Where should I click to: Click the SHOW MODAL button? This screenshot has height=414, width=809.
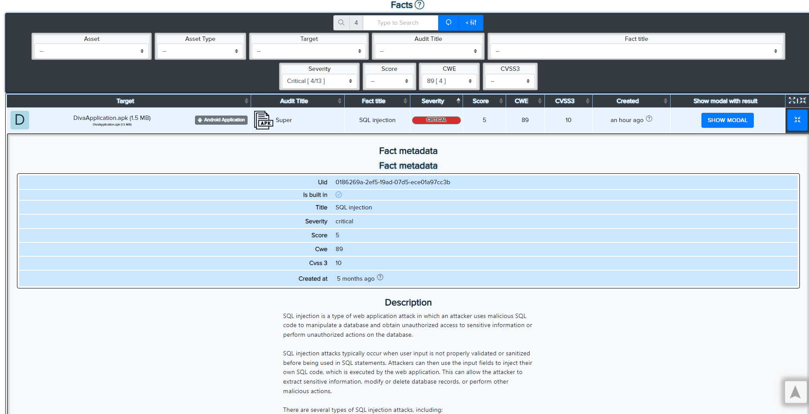click(x=727, y=120)
